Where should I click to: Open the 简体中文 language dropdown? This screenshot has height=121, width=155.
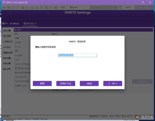(64, 34)
